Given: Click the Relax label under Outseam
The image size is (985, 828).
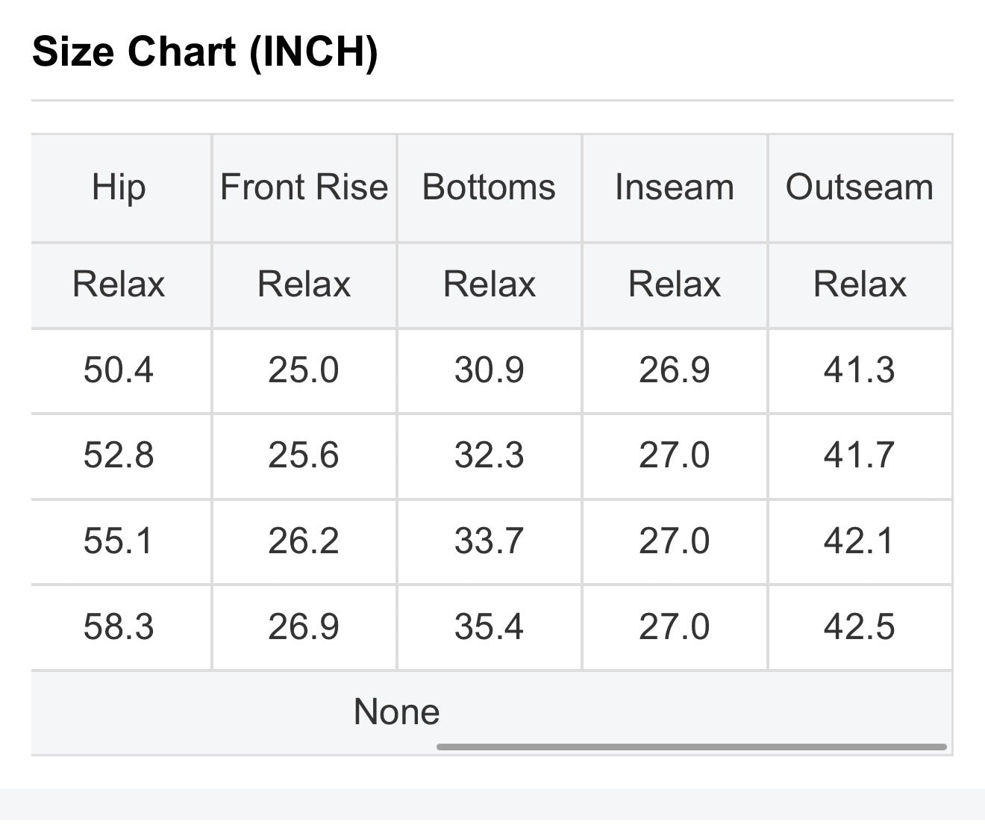Looking at the screenshot, I should (860, 284).
